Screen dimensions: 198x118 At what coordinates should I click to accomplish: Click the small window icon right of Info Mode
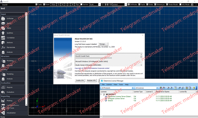192,5
